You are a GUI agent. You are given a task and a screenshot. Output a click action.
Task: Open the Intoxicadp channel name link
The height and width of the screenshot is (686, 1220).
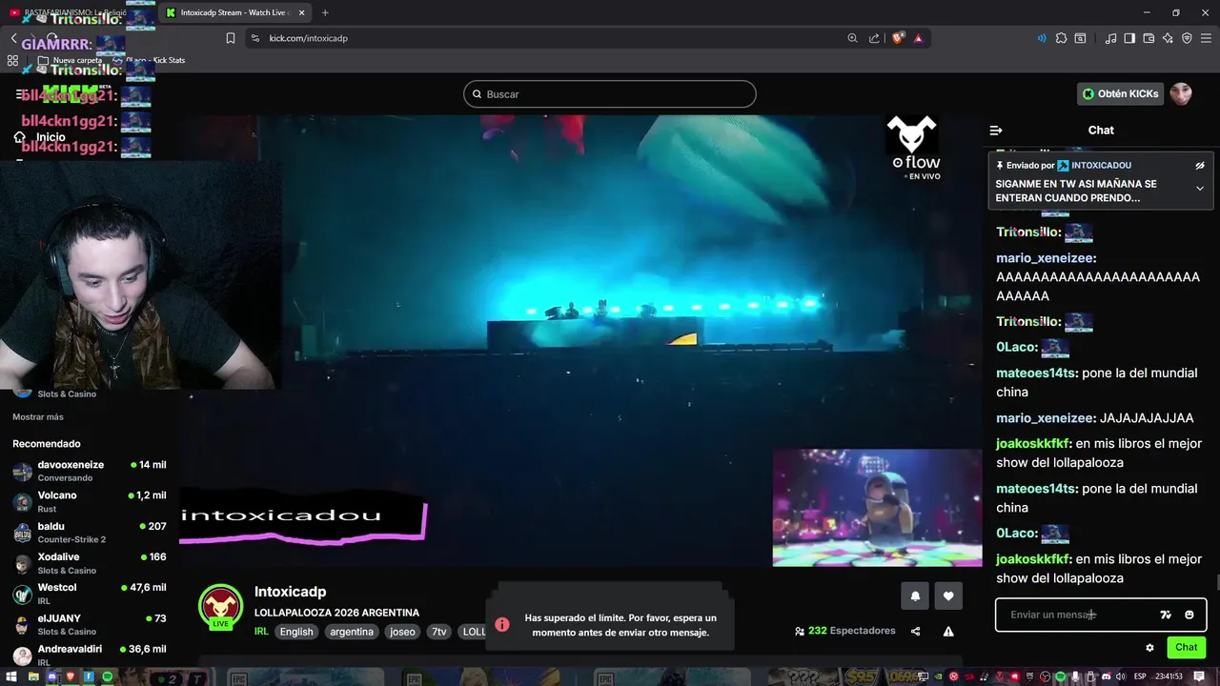coord(290,592)
